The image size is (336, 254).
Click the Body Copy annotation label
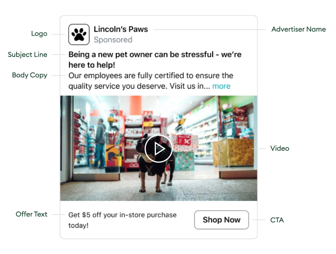point(29,75)
